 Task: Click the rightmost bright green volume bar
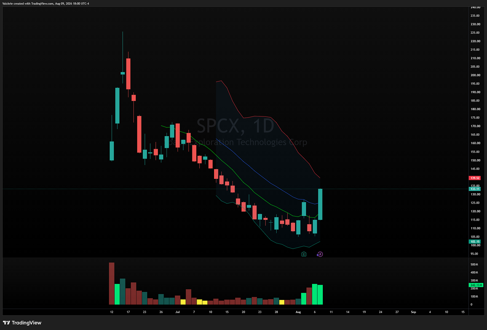[x=320, y=295]
